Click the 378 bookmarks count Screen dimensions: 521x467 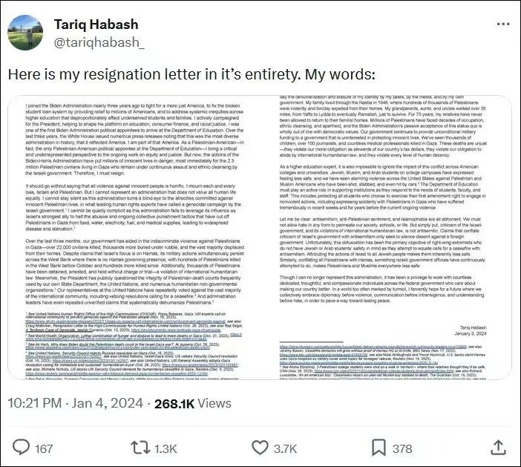click(x=402, y=449)
